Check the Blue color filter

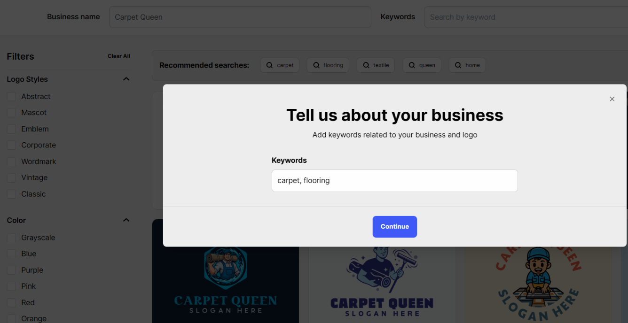[11, 254]
